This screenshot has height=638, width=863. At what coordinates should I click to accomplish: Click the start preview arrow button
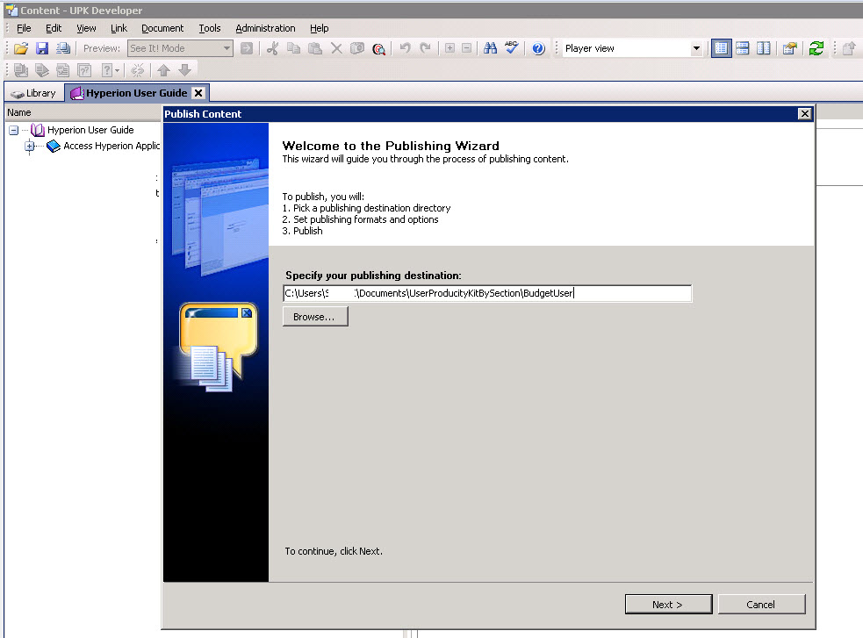click(x=247, y=48)
